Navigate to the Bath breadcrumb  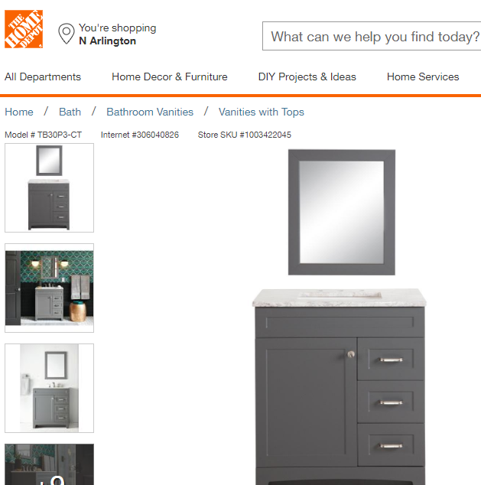(x=70, y=112)
